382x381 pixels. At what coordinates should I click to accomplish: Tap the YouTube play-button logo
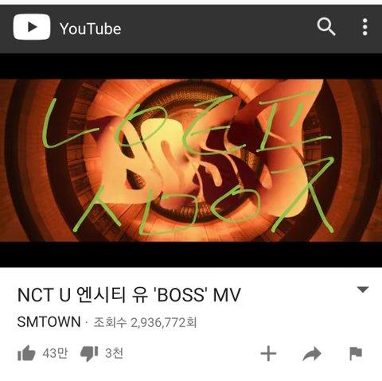click(x=32, y=27)
